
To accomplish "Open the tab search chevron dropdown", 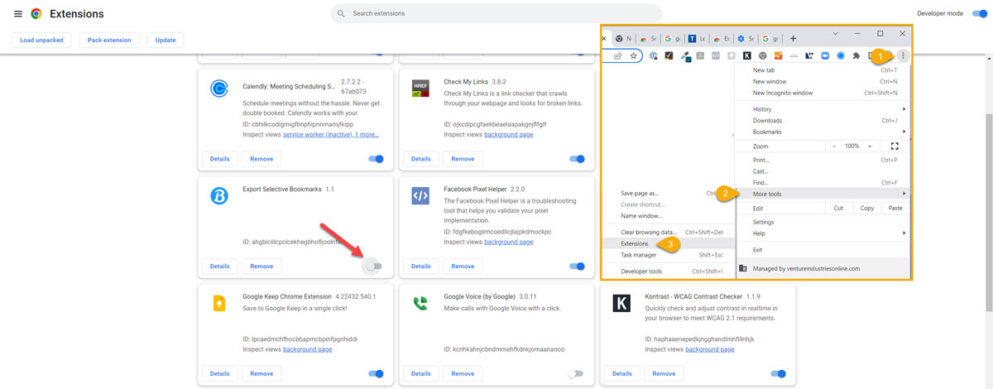I will coord(836,34).
